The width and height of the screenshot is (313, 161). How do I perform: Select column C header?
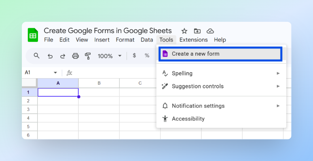point(140,83)
